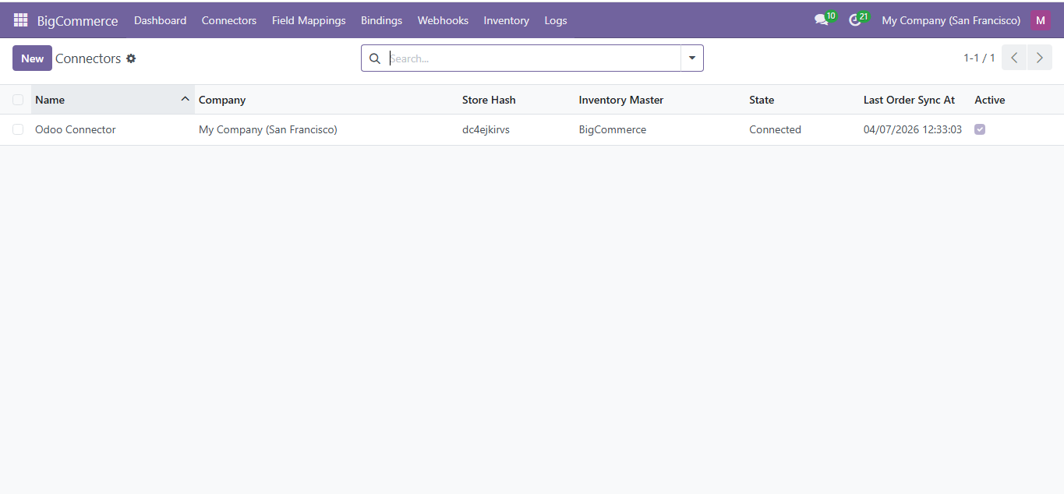Open the search filter dropdown arrow

(x=691, y=58)
